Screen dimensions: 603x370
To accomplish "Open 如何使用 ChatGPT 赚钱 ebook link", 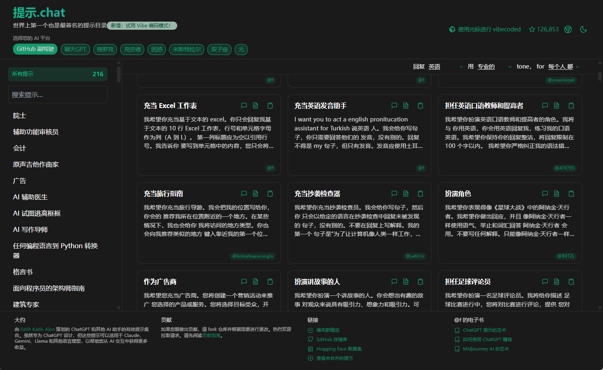I will click(487, 339).
